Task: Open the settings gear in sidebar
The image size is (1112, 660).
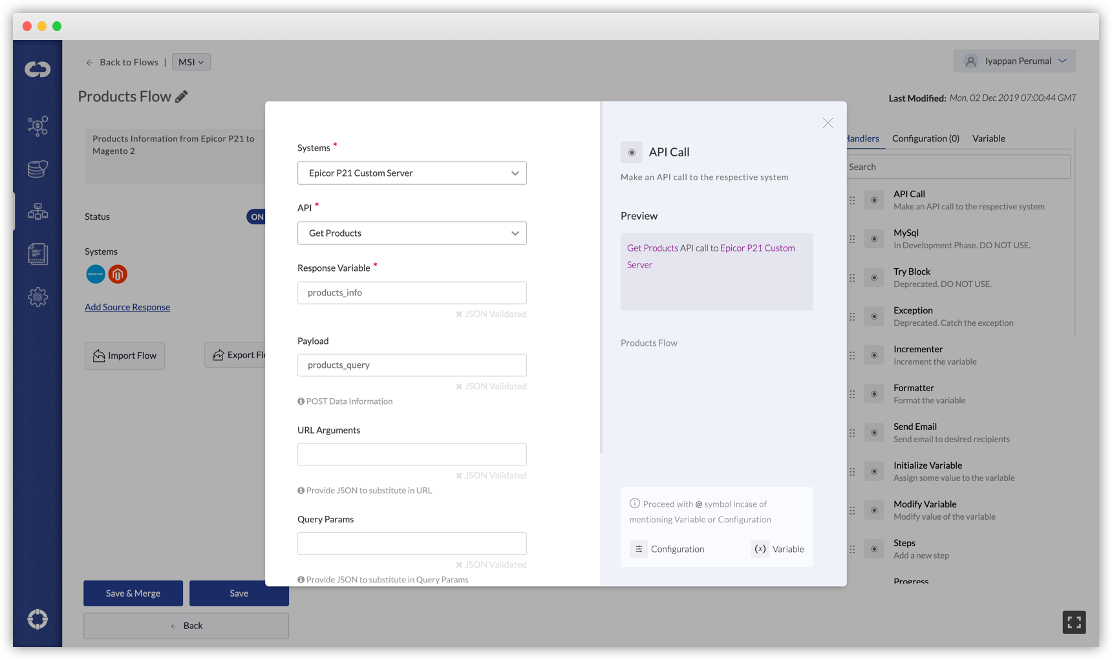Action: pos(37,297)
